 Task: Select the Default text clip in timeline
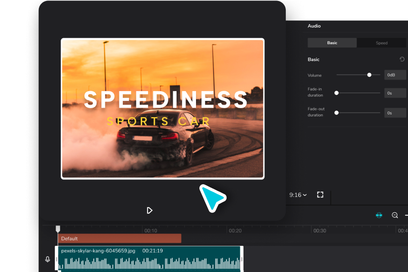(x=120, y=239)
